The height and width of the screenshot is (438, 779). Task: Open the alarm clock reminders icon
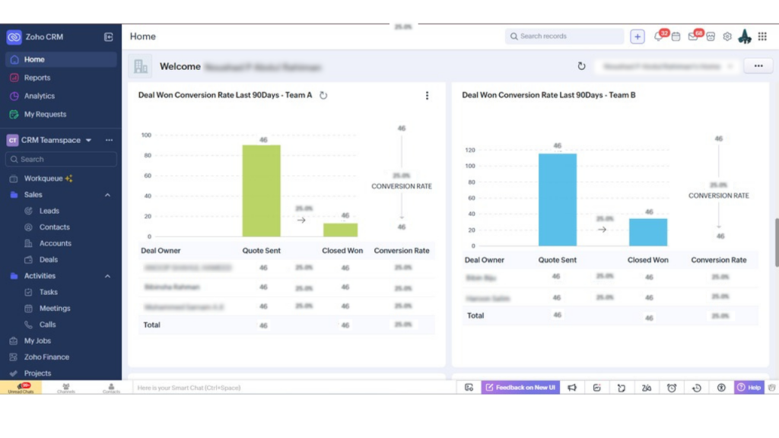coord(672,388)
